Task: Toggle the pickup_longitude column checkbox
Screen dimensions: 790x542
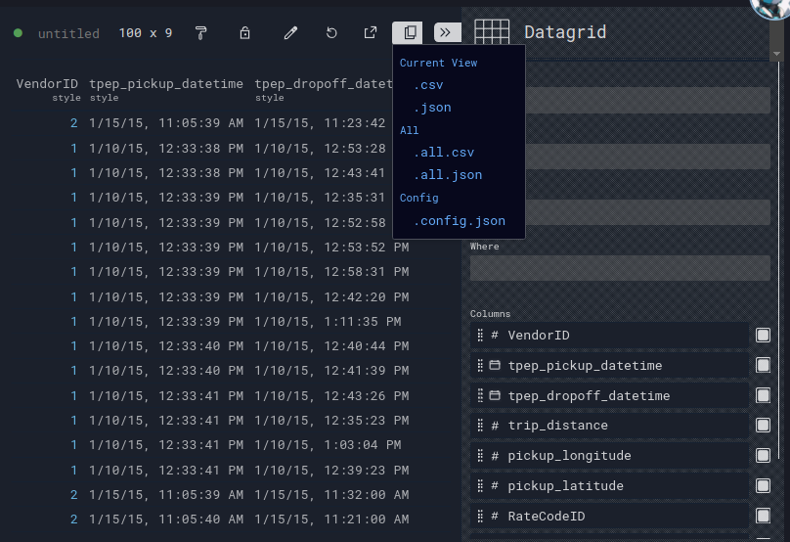Action: (763, 456)
